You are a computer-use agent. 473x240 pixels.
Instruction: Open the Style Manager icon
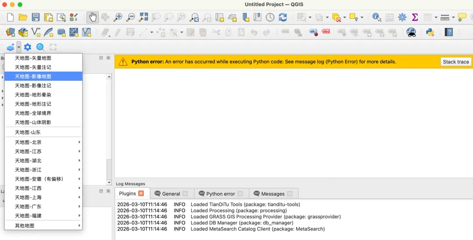point(74,17)
